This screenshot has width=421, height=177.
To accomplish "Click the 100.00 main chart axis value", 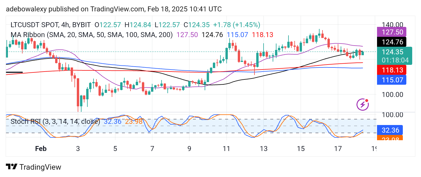I will coord(392,94).
